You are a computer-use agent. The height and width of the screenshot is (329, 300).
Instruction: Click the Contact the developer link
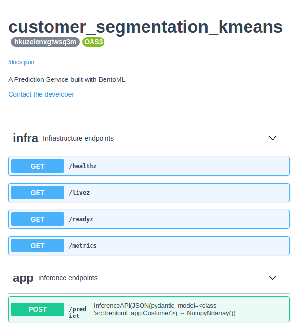point(41,94)
